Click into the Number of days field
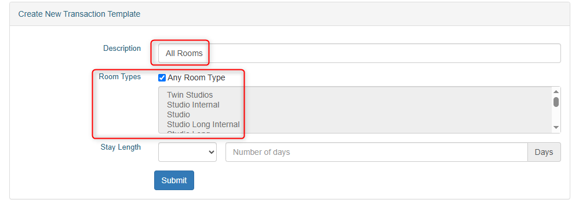Image resolution: width=579 pixels, height=215 pixels. pyautogui.click(x=376, y=152)
